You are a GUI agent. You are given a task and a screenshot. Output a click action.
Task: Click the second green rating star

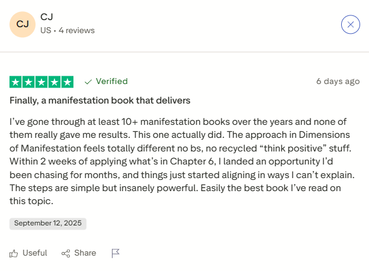[28, 82]
